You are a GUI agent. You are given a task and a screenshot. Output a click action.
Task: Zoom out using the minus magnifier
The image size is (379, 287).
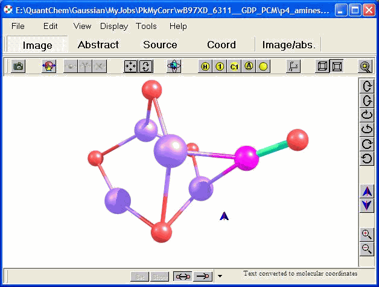click(x=366, y=248)
